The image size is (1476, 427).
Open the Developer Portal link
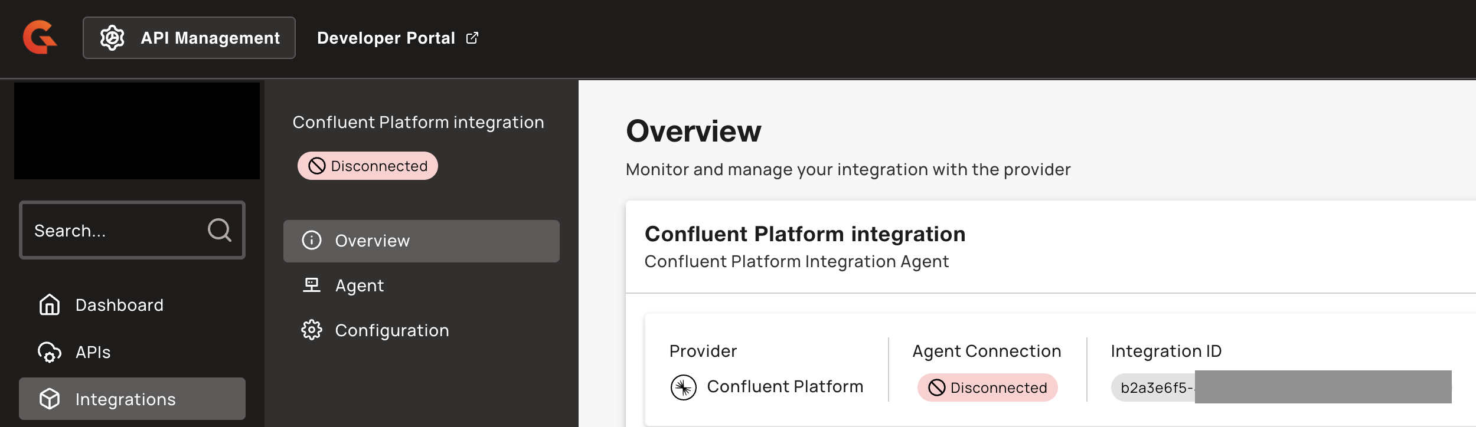click(x=386, y=38)
